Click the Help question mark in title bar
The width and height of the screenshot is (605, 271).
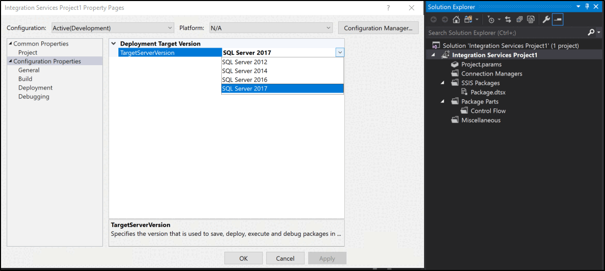(388, 8)
